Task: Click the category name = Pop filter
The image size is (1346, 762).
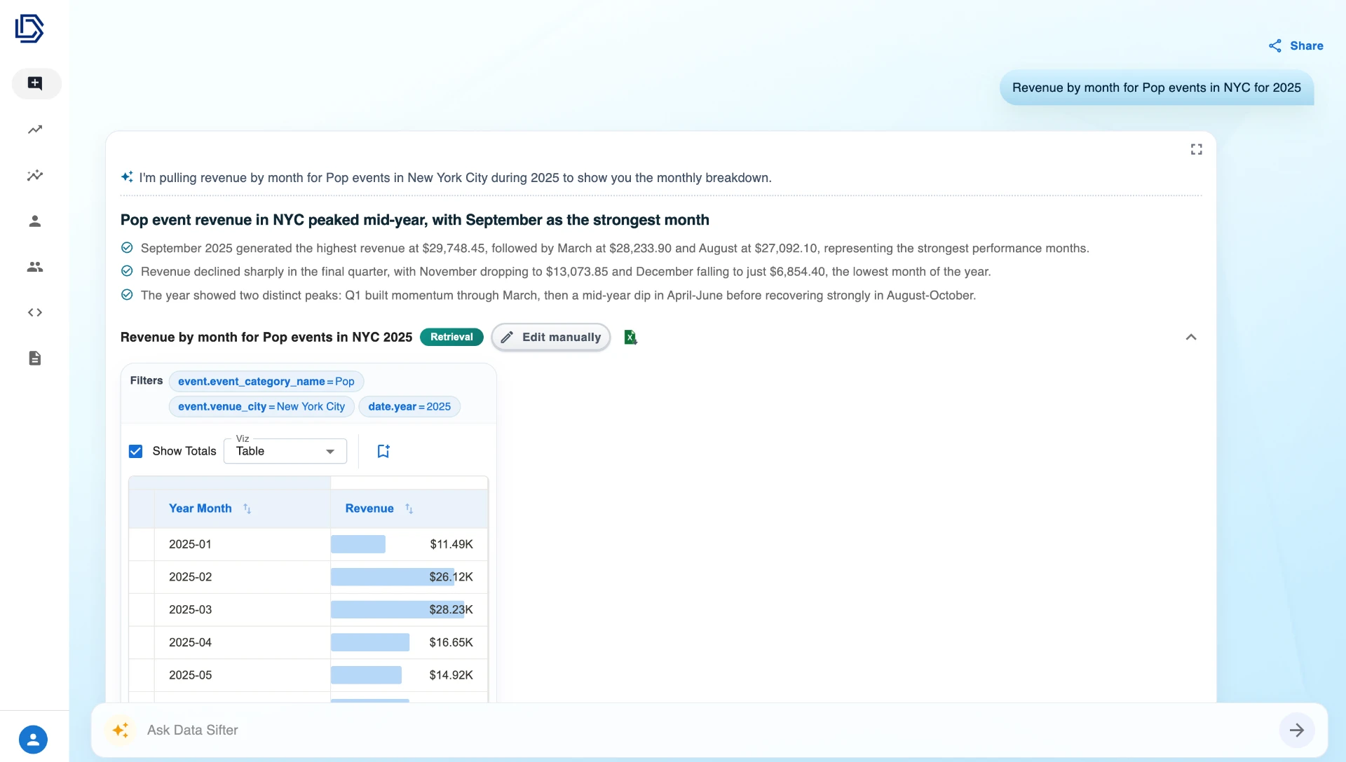Action: click(x=266, y=382)
